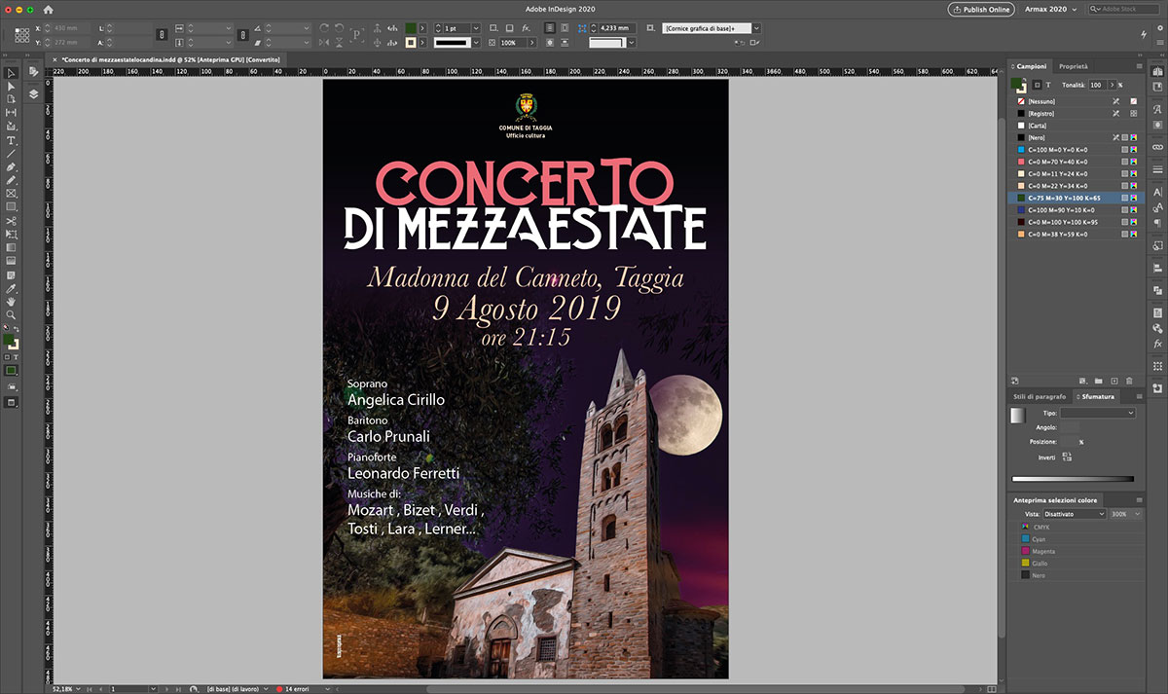Select the C=0 M=70 Y=40 K=0 swatch
Viewport: 1168px width, 694px height.
(1058, 162)
